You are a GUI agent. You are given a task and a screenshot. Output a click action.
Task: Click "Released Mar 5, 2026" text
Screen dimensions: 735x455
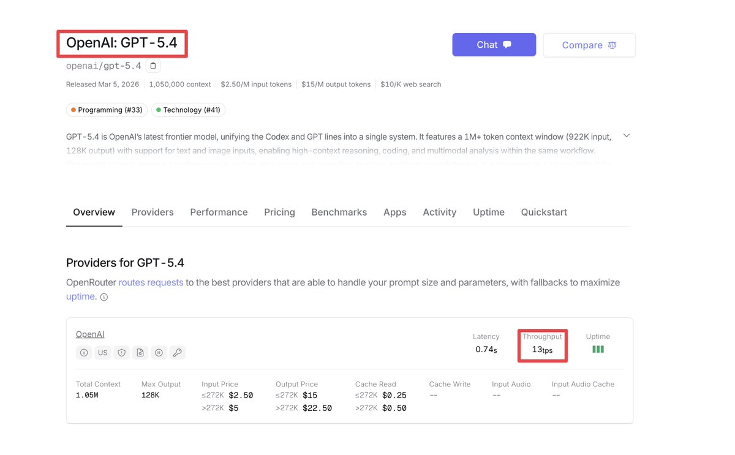(102, 85)
